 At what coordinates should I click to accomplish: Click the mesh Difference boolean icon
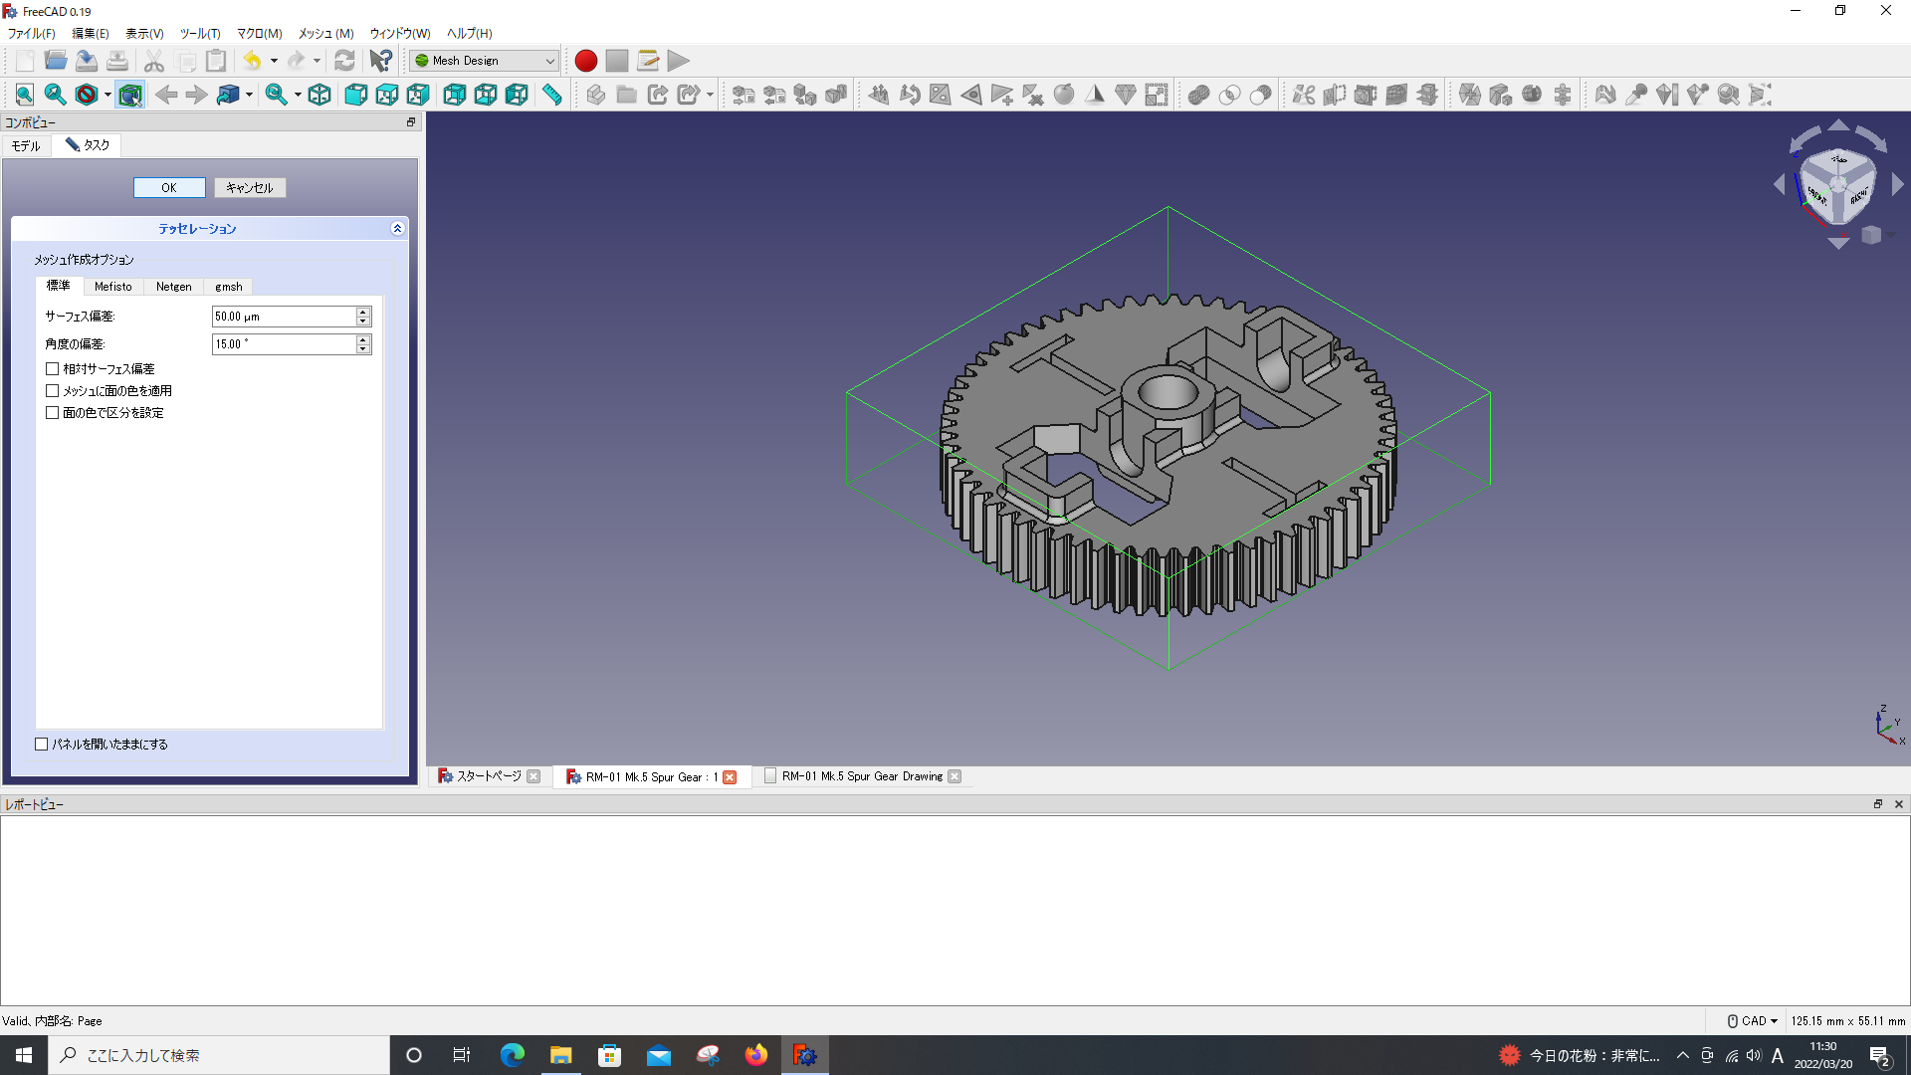point(1260,95)
